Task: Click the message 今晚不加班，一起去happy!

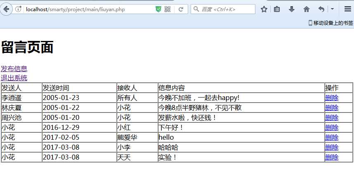Action: pyautogui.click(x=199, y=98)
